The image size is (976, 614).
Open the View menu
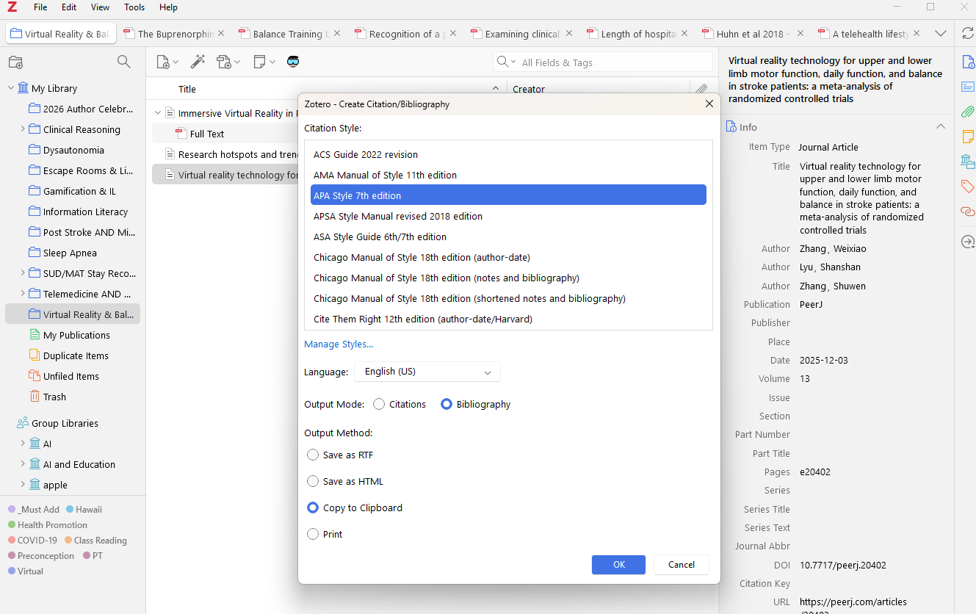click(x=101, y=7)
